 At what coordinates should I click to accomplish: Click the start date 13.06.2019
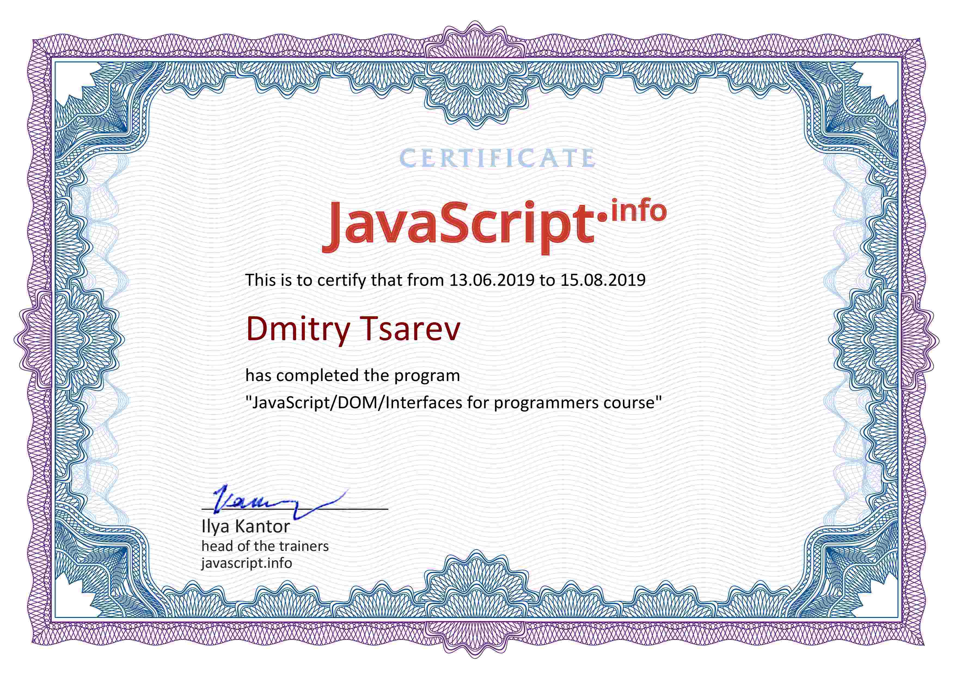pyautogui.click(x=492, y=280)
